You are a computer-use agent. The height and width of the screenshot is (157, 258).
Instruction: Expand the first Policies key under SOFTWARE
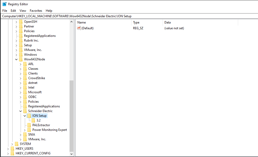pyautogui.click(x=16, y=31)
